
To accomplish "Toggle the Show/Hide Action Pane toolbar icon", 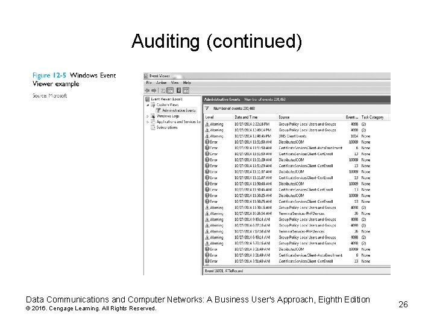I will 186,91.
